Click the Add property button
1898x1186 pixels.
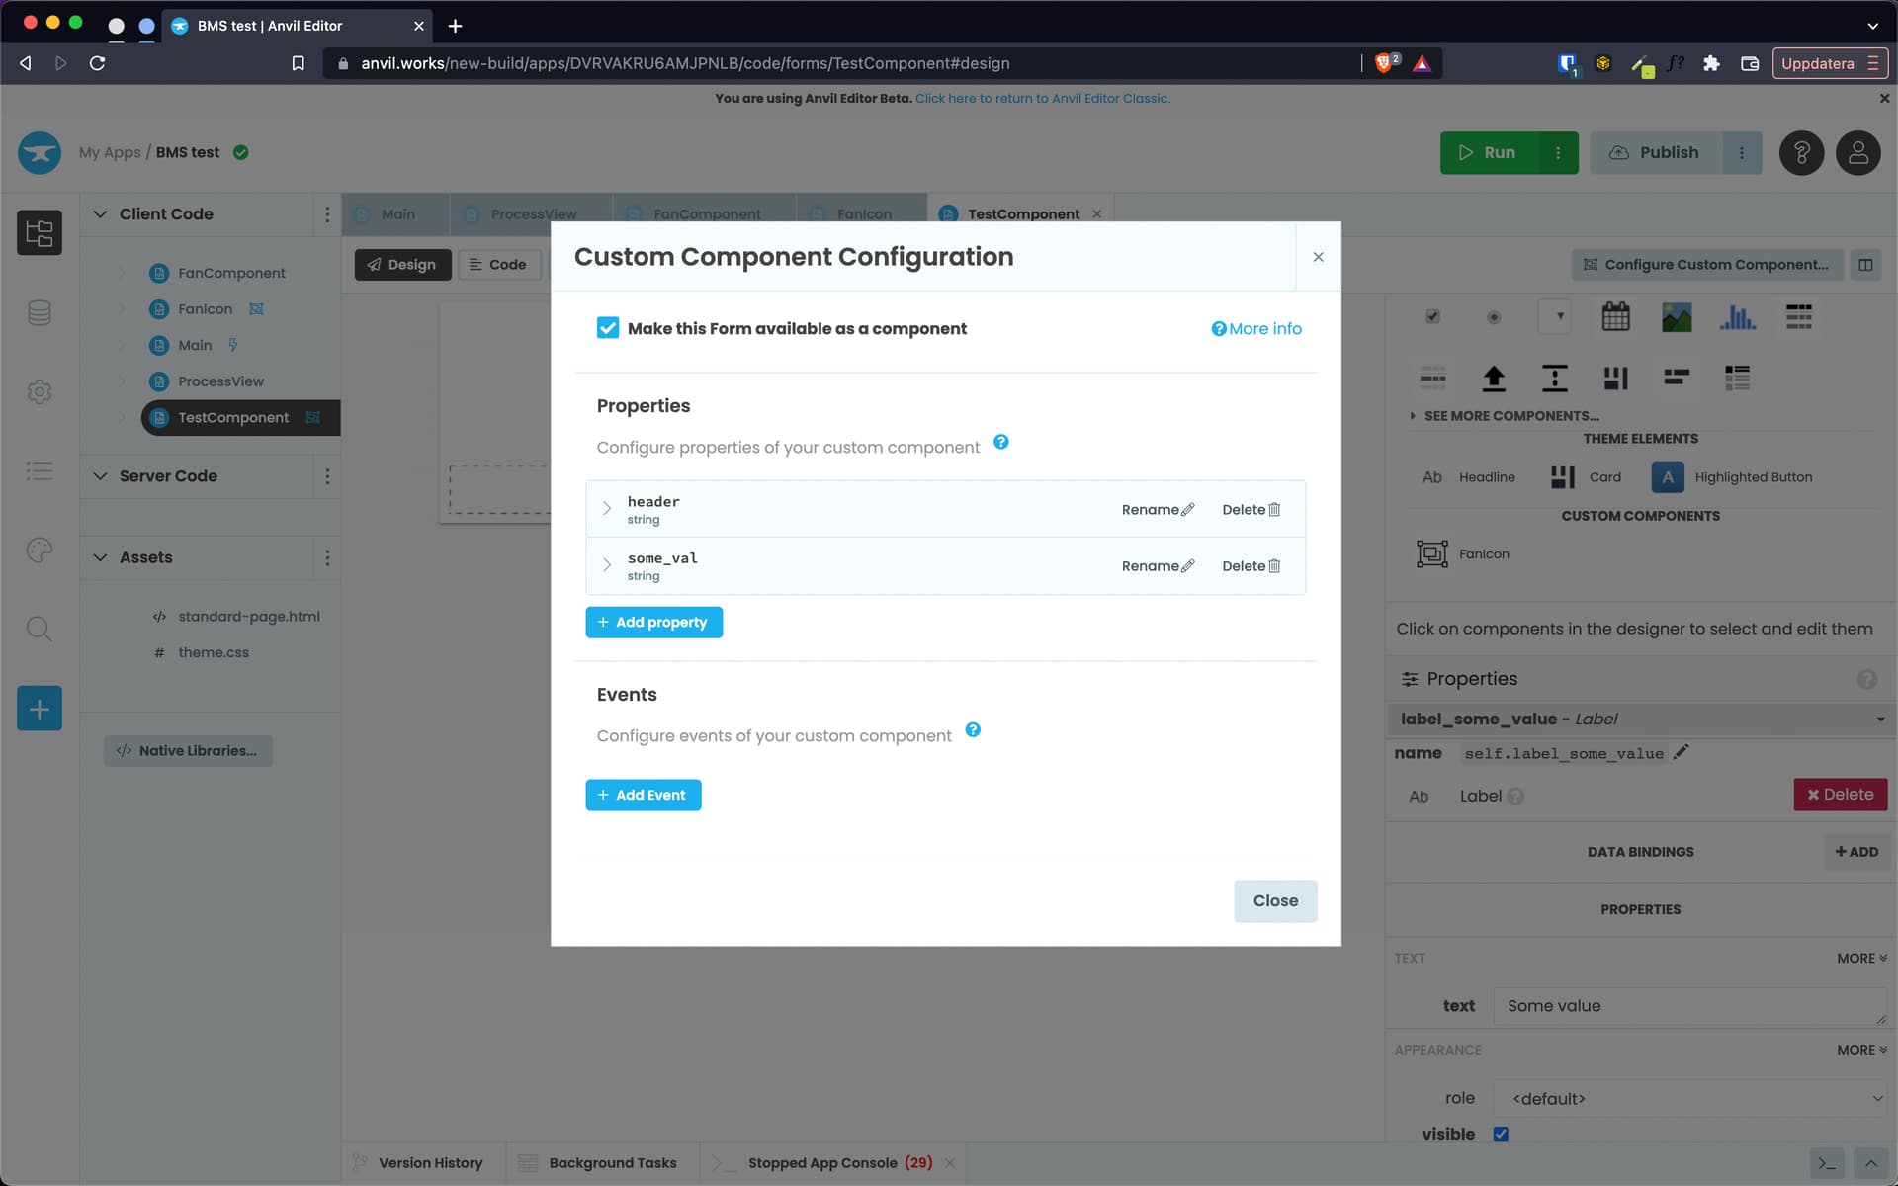[653, 622]
